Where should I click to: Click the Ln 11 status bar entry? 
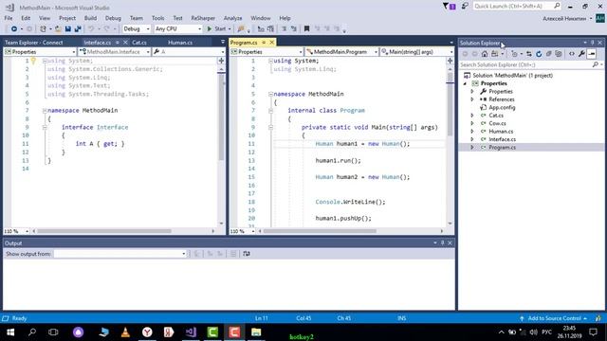coord(262,318)
